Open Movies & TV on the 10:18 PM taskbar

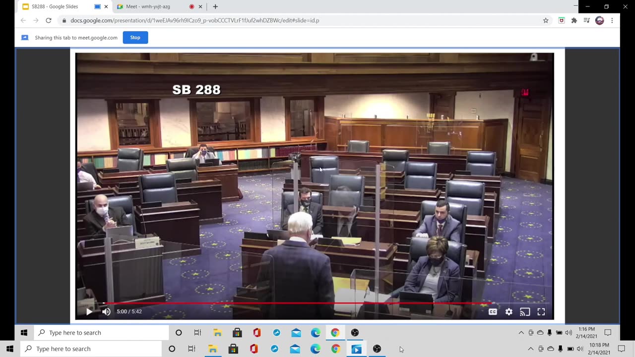356,349
